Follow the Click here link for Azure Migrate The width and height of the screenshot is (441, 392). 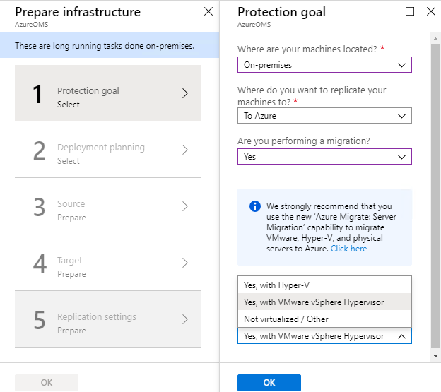(348, 249)
